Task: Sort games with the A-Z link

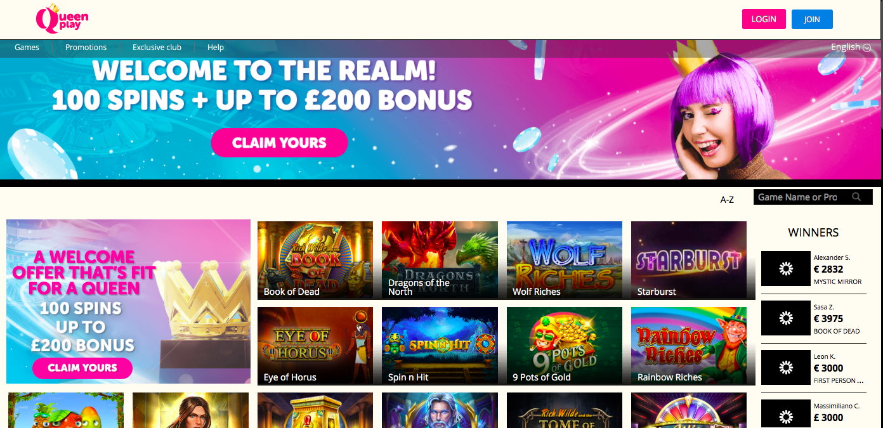Action: click(x=727, y=199)
